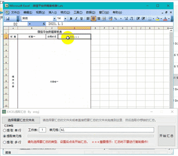Click the folder path text box

pos(108,120)
